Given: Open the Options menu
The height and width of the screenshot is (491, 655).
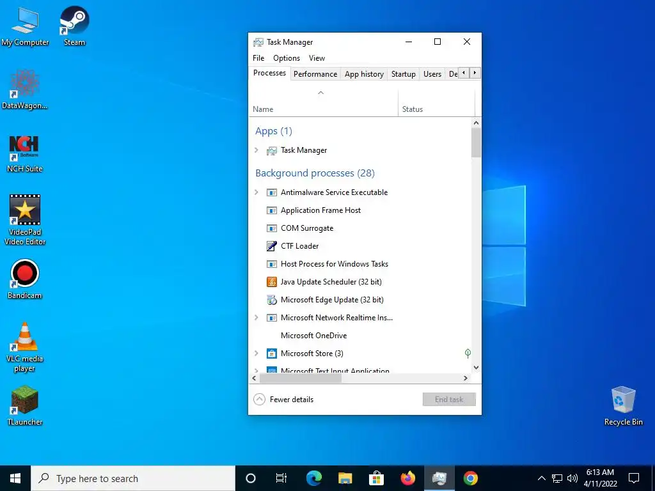Looking at the screenshot, I should [287, 58].
